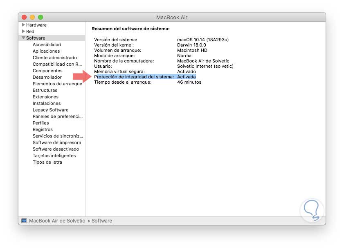Open Aplicaciones in the sidebar

tap(46, 51)
